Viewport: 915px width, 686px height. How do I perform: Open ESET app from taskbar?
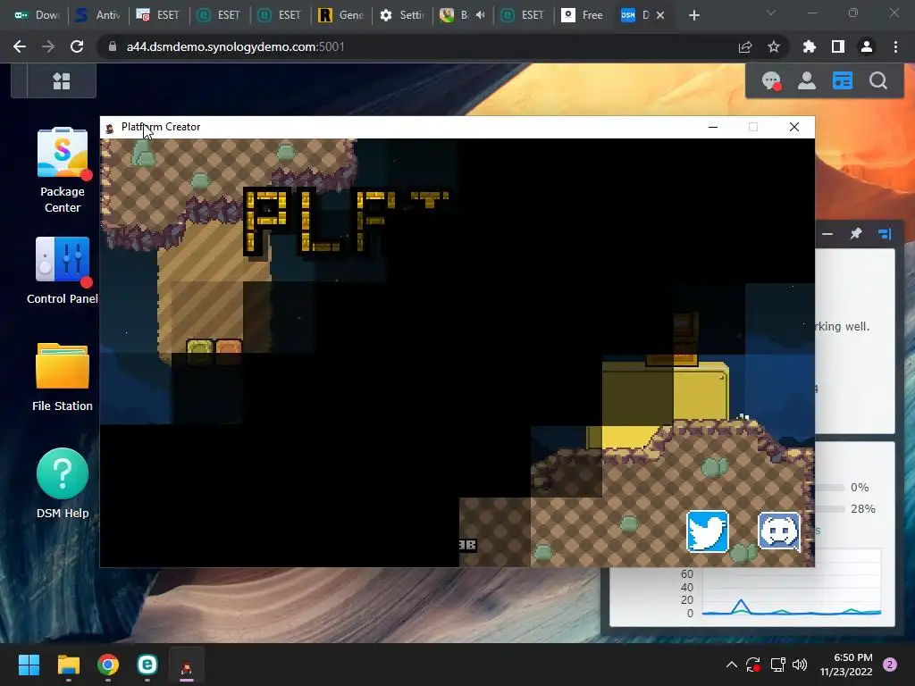pyautogui.click(x=147, y=665)
